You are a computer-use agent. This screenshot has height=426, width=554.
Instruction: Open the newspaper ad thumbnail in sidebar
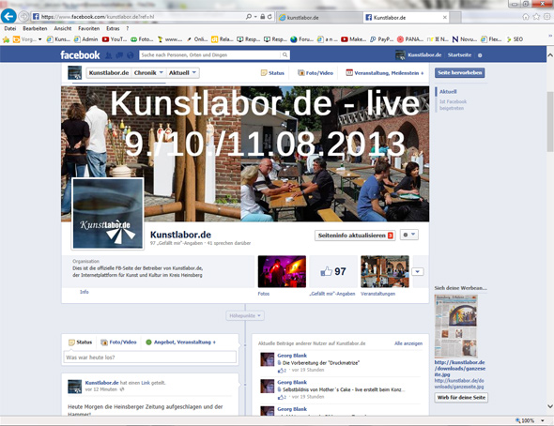point(455,327)
